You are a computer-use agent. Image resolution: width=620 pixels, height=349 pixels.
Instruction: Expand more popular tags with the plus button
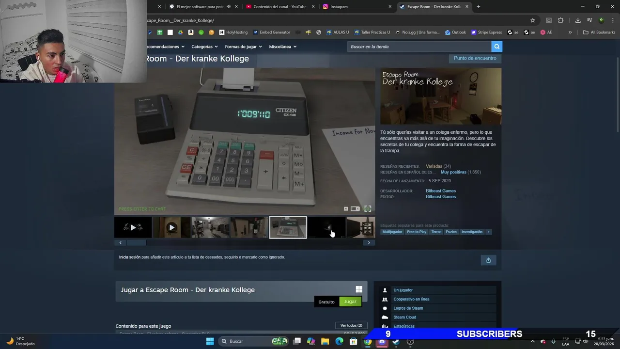coord(489,232)
